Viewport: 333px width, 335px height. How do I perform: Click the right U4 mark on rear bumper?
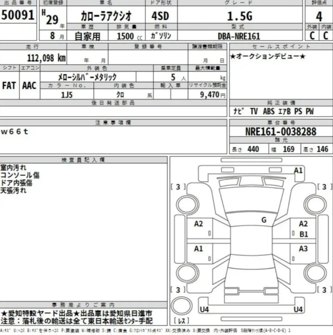click(x=298, y=309)
